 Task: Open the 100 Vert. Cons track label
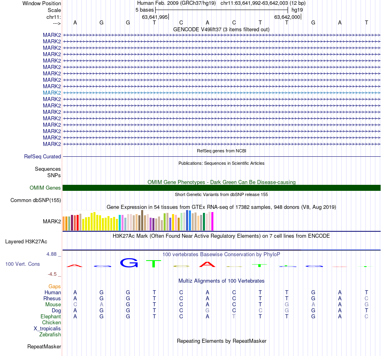(x=22, y=264)
